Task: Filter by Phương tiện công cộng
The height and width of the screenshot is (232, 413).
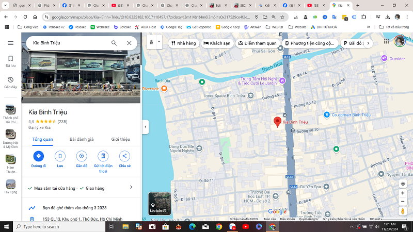Action: tap(310, 43)
